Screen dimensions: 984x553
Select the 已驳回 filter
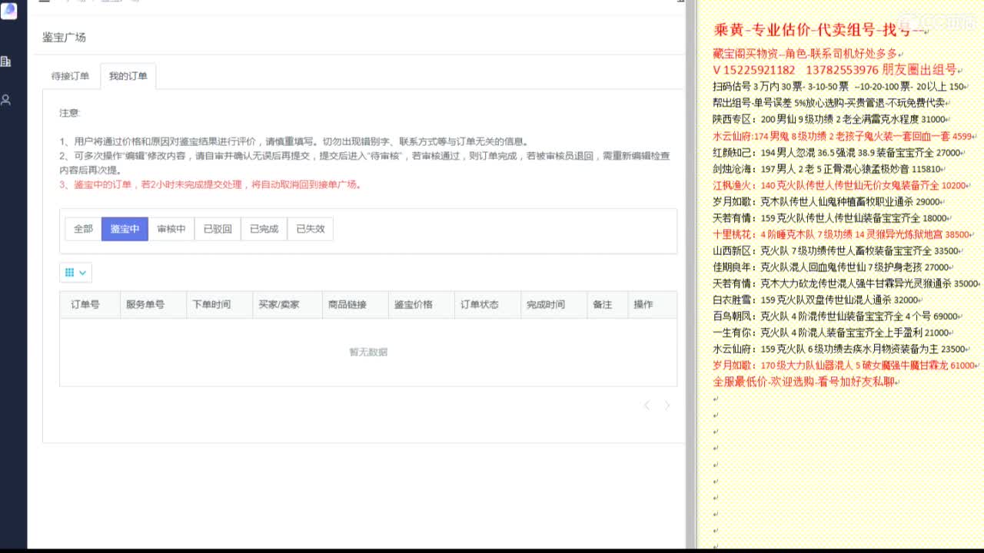218,229
